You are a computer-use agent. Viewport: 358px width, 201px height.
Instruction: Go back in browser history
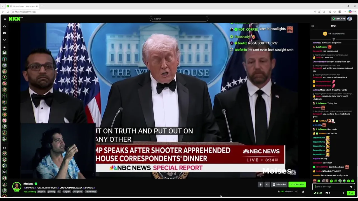3,12
